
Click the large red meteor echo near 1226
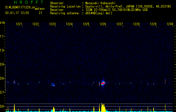coord(103,83)
